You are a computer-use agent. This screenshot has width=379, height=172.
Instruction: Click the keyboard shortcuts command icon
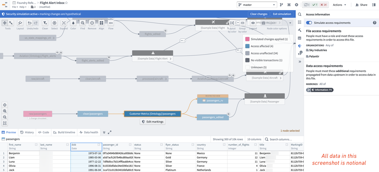coord(289,5)
